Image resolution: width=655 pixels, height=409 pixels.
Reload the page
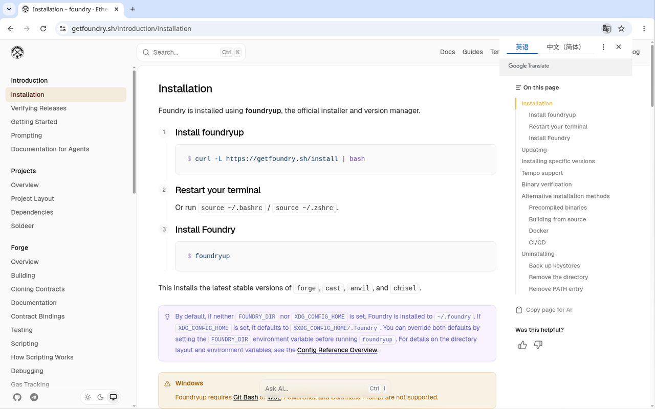pyautogui.click(x=43, y=29)
